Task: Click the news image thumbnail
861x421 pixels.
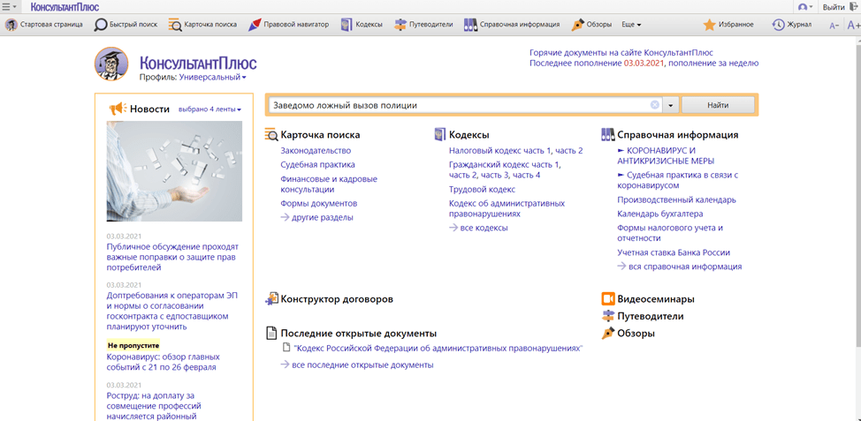Action: pyautogui.click(x=174, y=171)
